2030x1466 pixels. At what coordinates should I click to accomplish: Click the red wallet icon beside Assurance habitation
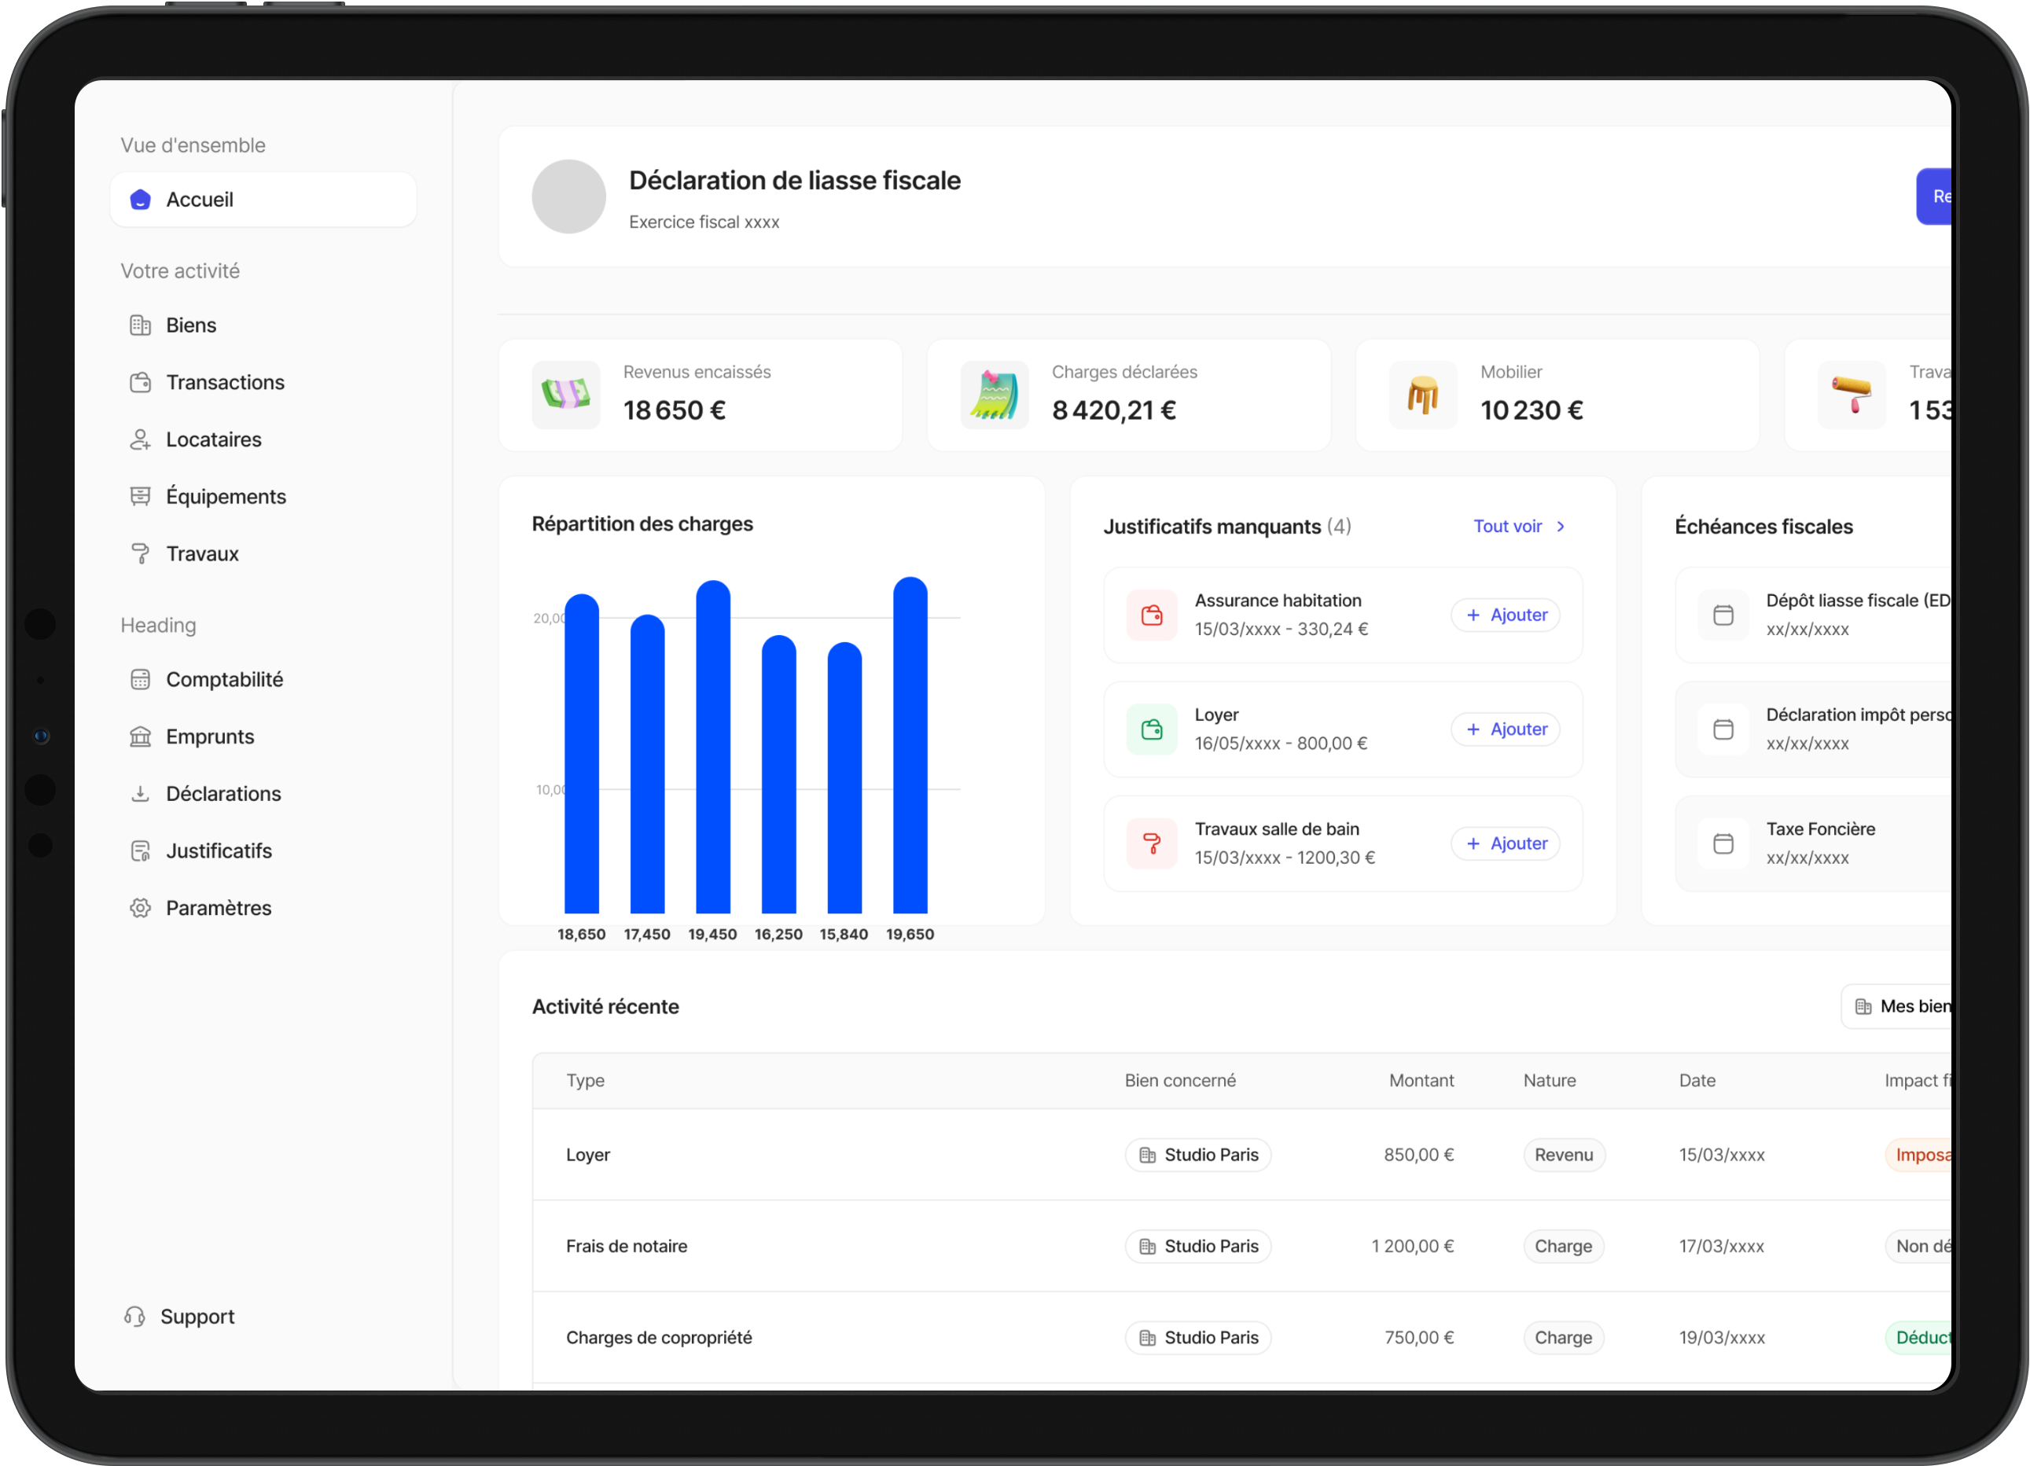tap(1151, 615)
